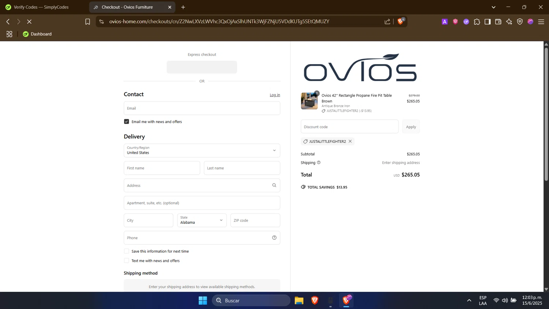Open the extensions puzzle icon
The width and height of the screenshot is (549, 309).
point(477,22)
